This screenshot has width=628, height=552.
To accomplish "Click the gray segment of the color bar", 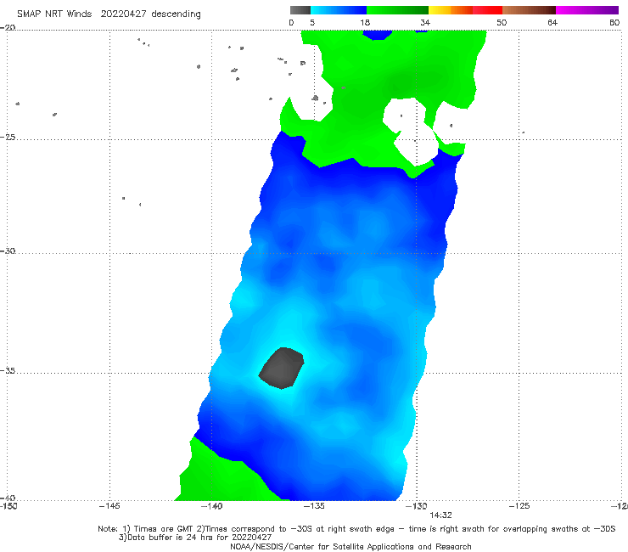I will (x=300, y=10).
